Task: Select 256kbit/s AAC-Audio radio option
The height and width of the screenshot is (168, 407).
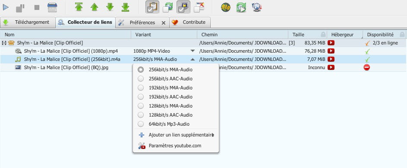Action: coord(141,79)
